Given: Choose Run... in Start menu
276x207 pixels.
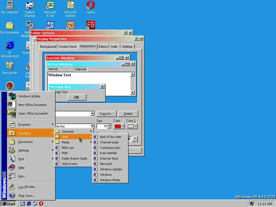Looking at the screenshot, I should [x=31, y=176].
